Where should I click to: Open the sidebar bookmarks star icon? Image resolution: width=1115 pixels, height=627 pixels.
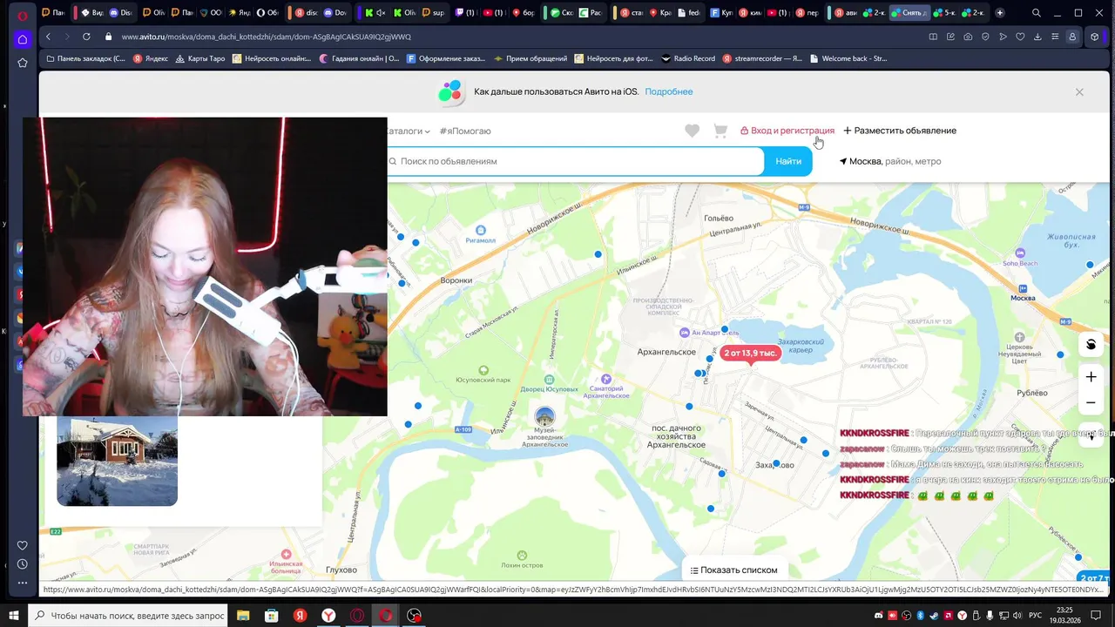tap(23, 63)
